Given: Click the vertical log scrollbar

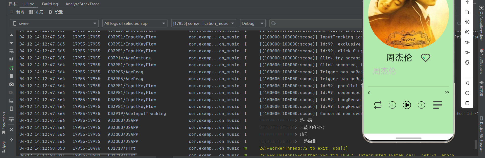Looking at the screenshot, I should (x=476, y=145).
